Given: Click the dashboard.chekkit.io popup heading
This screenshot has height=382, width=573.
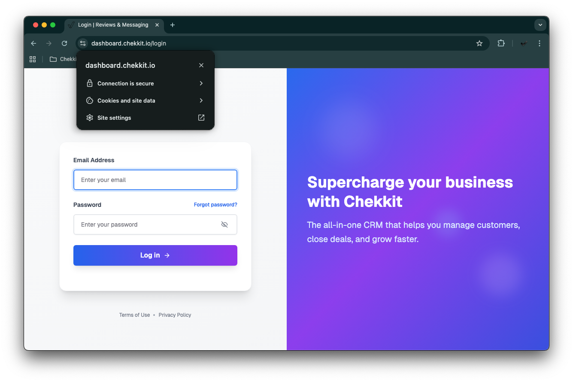Looking at the screenshot, I should tap(120, 65).
